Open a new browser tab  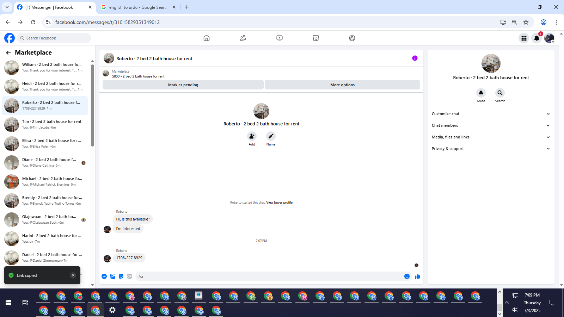click(187, 7)
